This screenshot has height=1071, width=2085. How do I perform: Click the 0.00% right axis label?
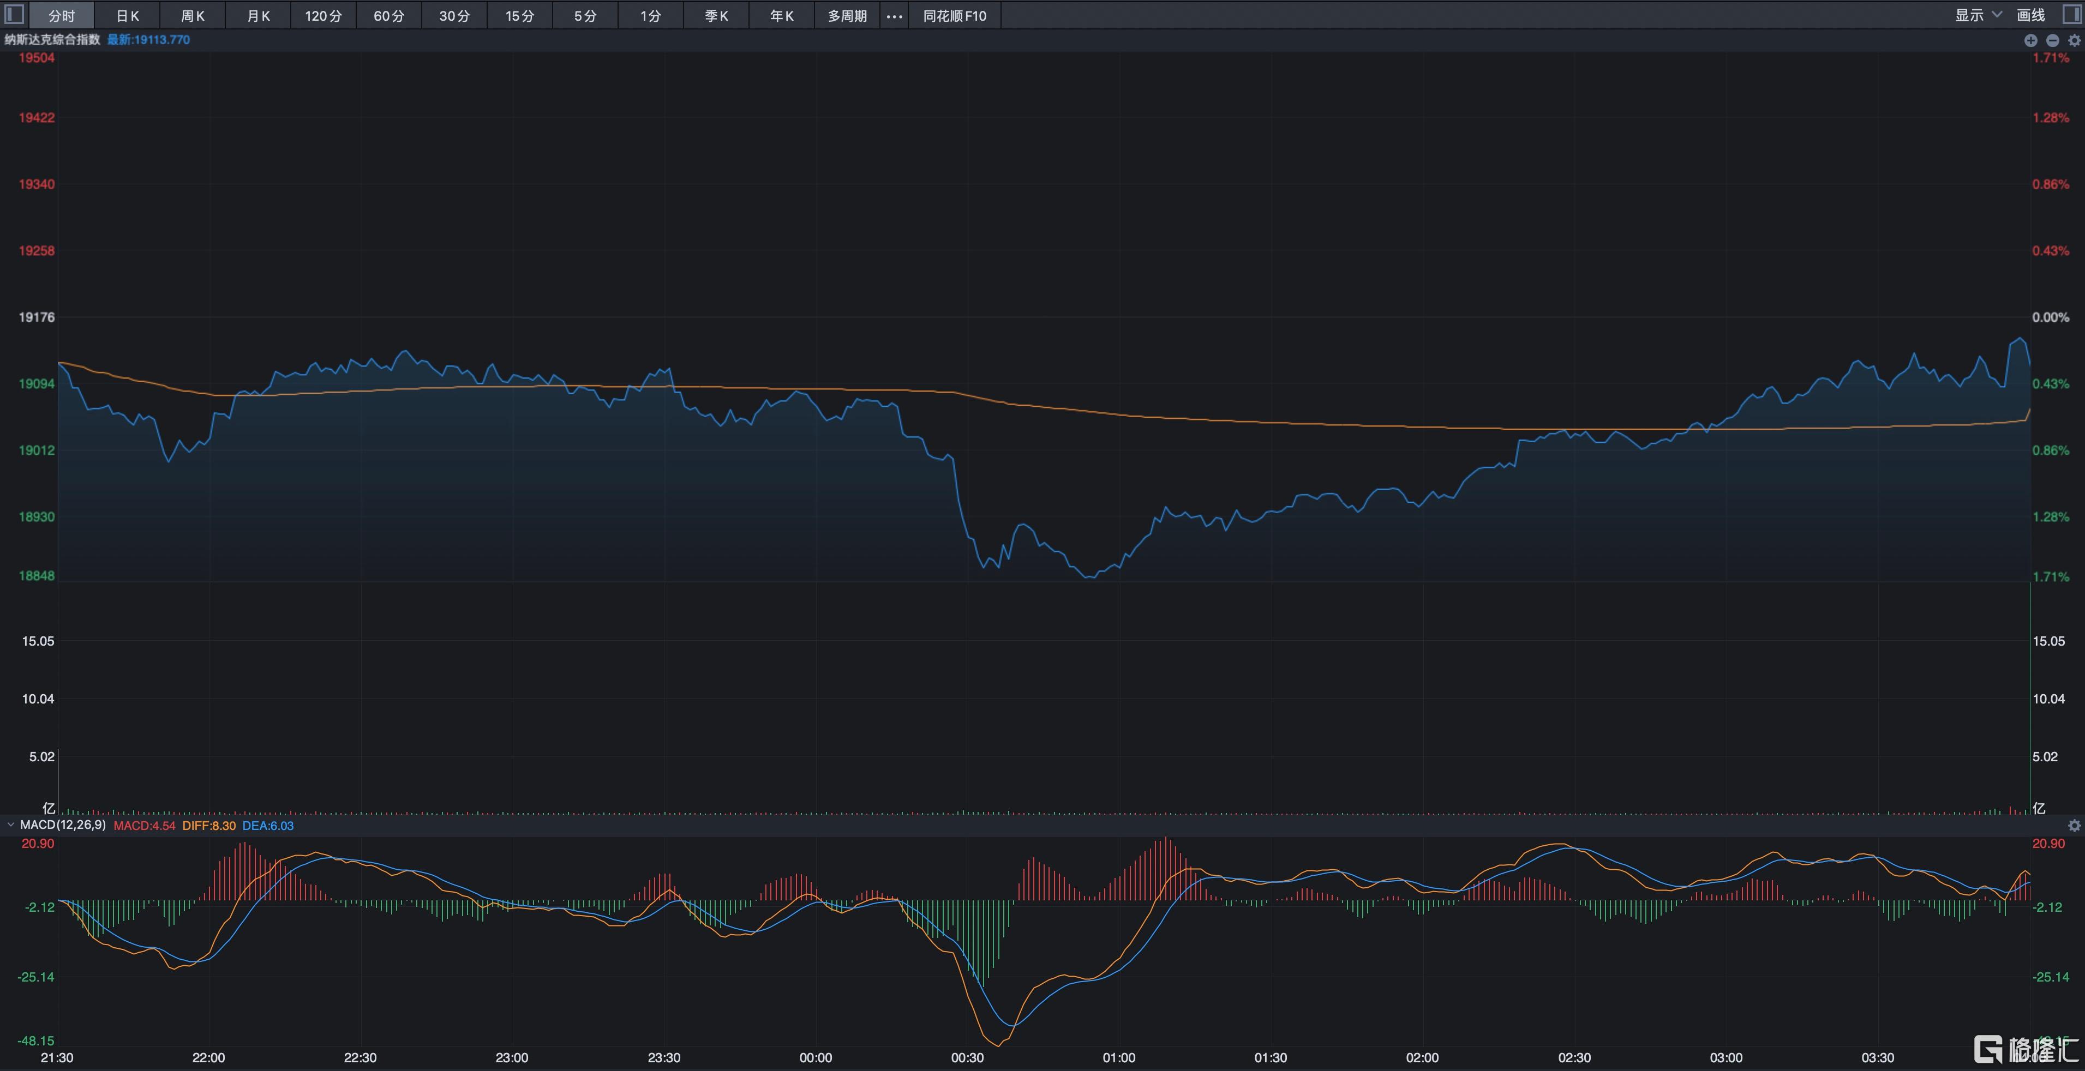(2051, 317)
